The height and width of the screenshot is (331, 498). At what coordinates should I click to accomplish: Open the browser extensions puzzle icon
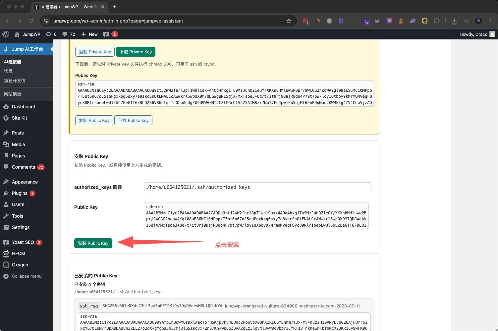point(437,21)
